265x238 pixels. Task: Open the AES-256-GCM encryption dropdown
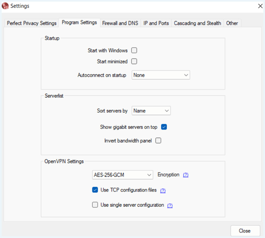click(x=123, y=175)
